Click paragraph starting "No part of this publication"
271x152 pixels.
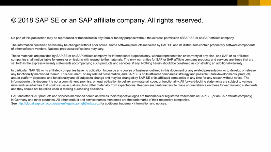click(x=122, y=38)
